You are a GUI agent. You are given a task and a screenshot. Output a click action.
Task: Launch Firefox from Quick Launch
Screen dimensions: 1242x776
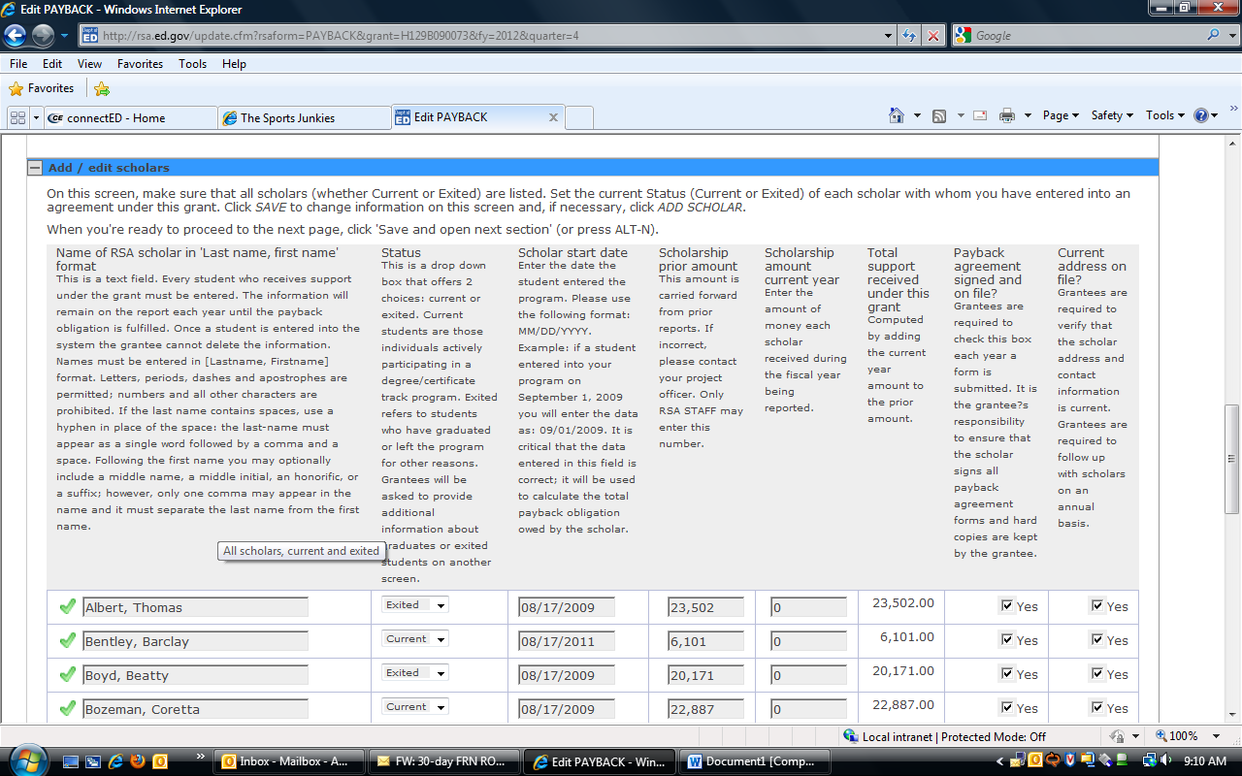click(x=138, y=761)
